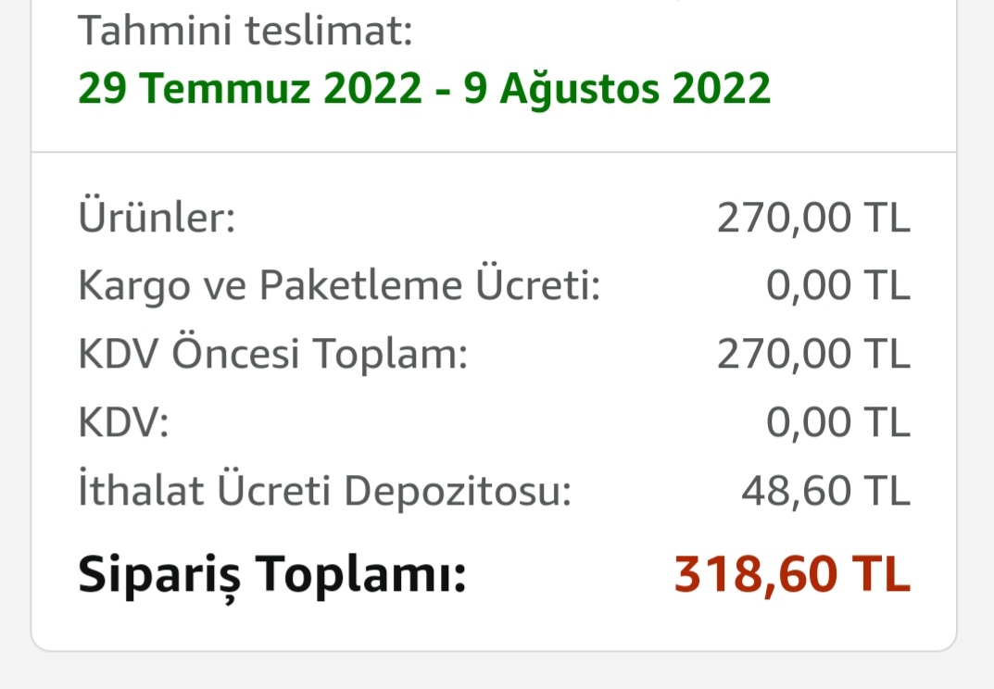
Task: Click the bold "Sipariş Toplamı:" label
Action: coord(271,575)
